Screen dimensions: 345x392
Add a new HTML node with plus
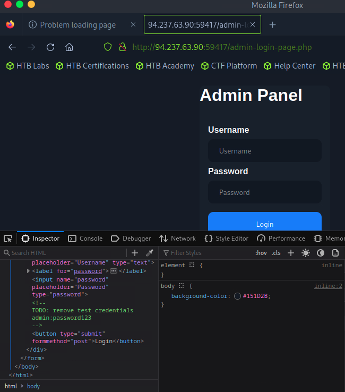[135, 253]
